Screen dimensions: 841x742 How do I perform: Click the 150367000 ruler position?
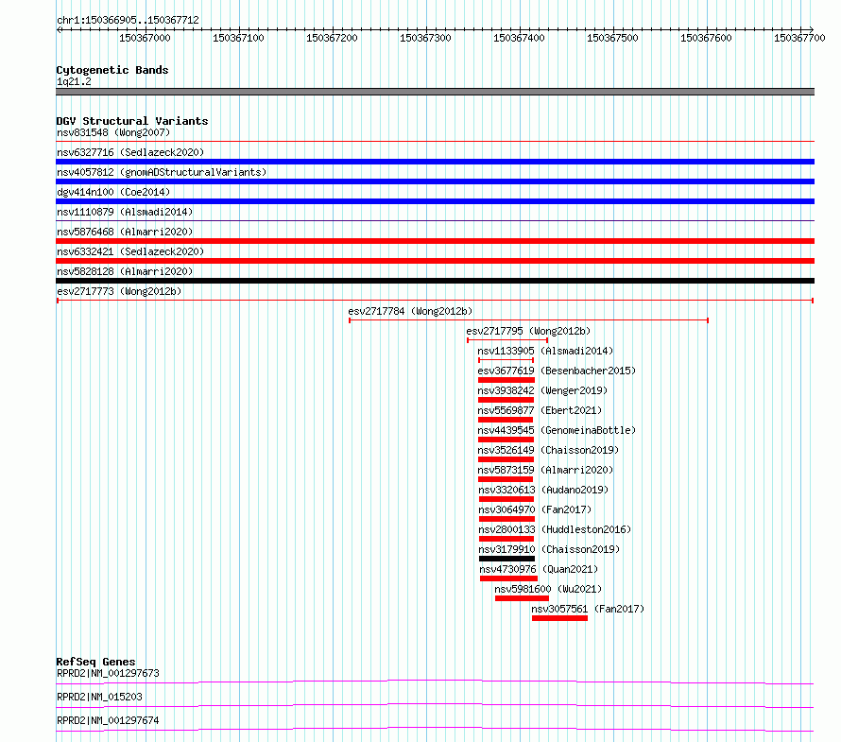click(x=145, y=38)
